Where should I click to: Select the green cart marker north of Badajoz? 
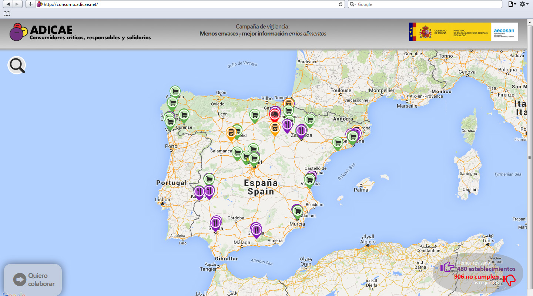point(209,179)
